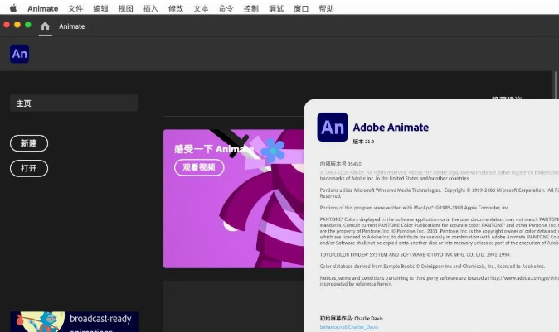Open the 调试 menu
This screenshot has height=332, width=559.
276,8
